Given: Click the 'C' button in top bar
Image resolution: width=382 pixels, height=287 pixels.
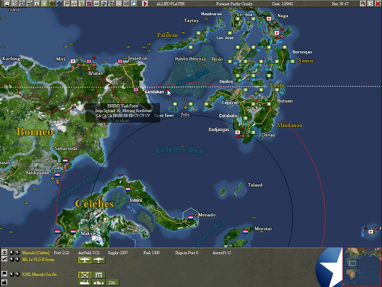Looking at the screenshot, I should (x=370, y=4).
